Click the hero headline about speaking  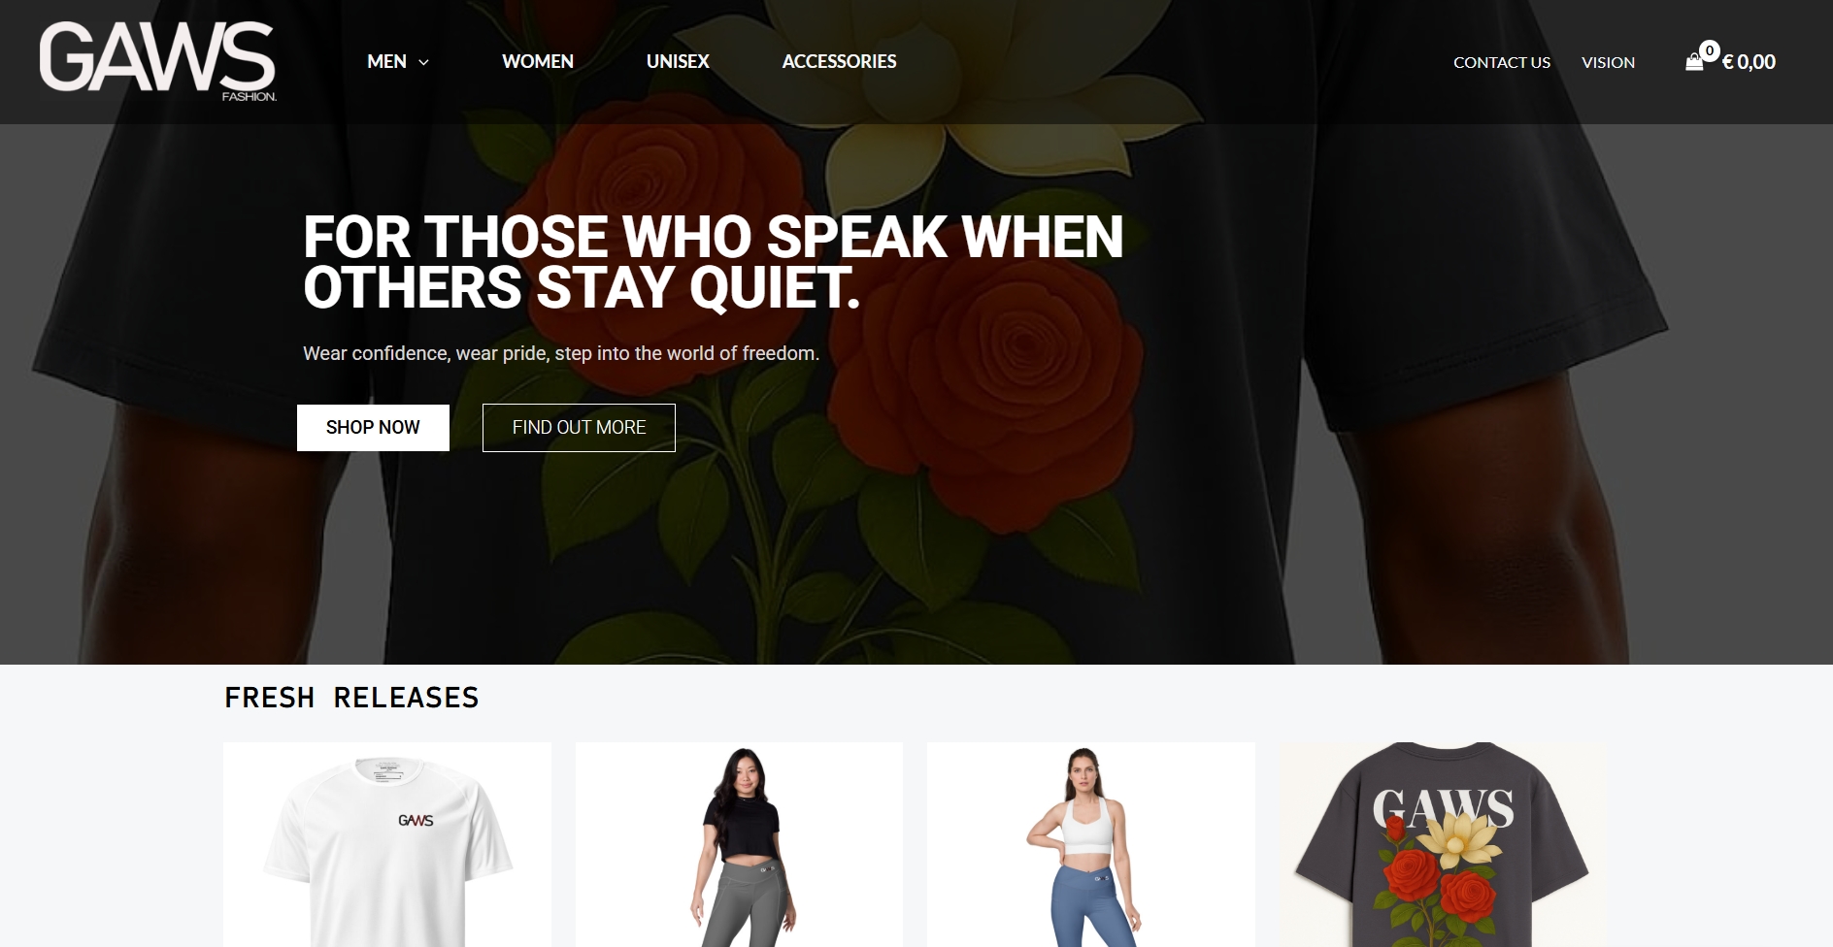click(713, 262)
